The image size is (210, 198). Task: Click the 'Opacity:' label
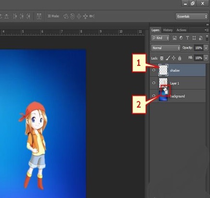[187, 48]
